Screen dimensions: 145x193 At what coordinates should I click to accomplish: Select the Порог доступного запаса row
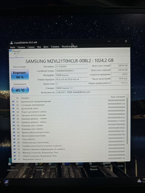(69, 112)
